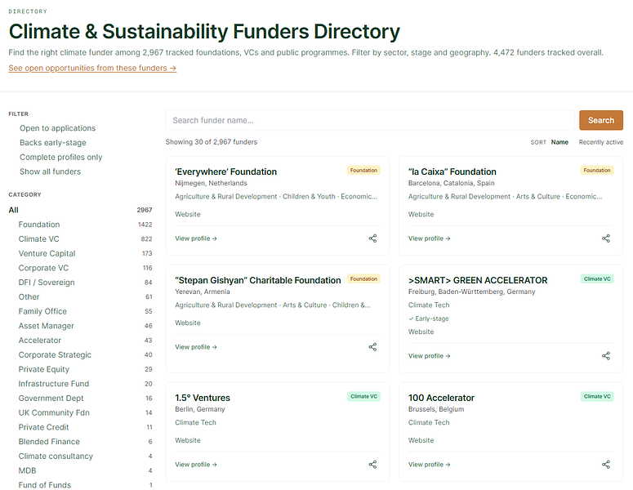Viewport: 633px width, 490px height.
Task: Select the All category
Action: pyautogui.click(x=80, y=210)
